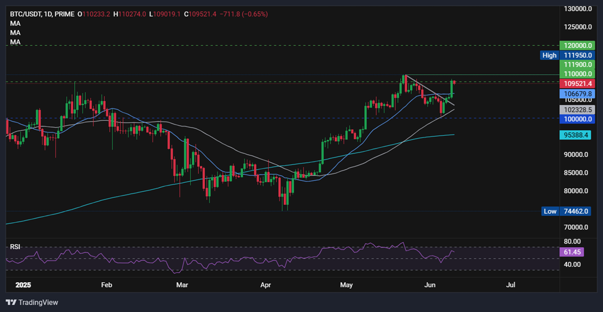Click the 111900.0 green price label
The height and width of the screenshot is (312, 603).
(x=577, y=65)
